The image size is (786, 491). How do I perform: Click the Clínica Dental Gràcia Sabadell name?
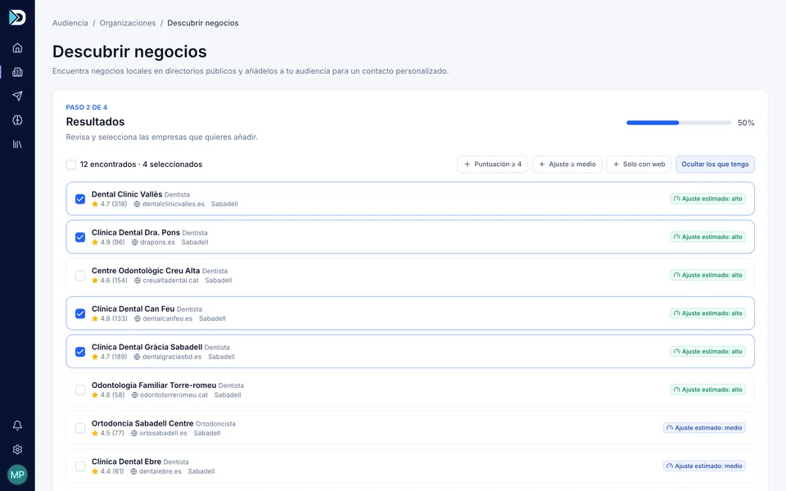147,347
